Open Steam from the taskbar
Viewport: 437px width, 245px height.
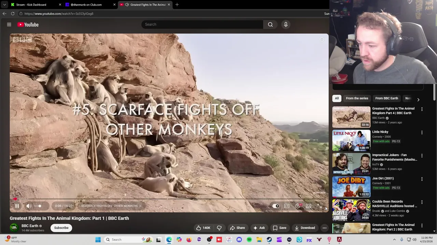[x=269, y=240]
